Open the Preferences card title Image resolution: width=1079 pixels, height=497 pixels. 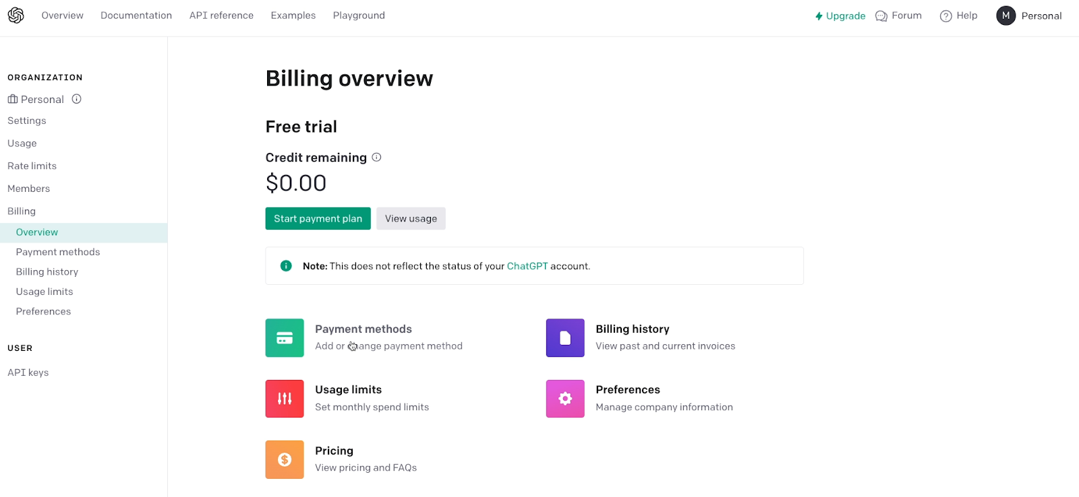pos(628,389)
